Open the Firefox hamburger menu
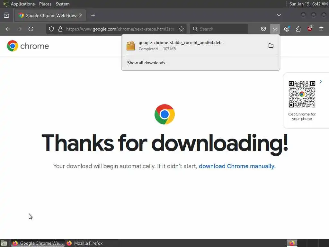The image size is (329, 247). coord(321,29)
